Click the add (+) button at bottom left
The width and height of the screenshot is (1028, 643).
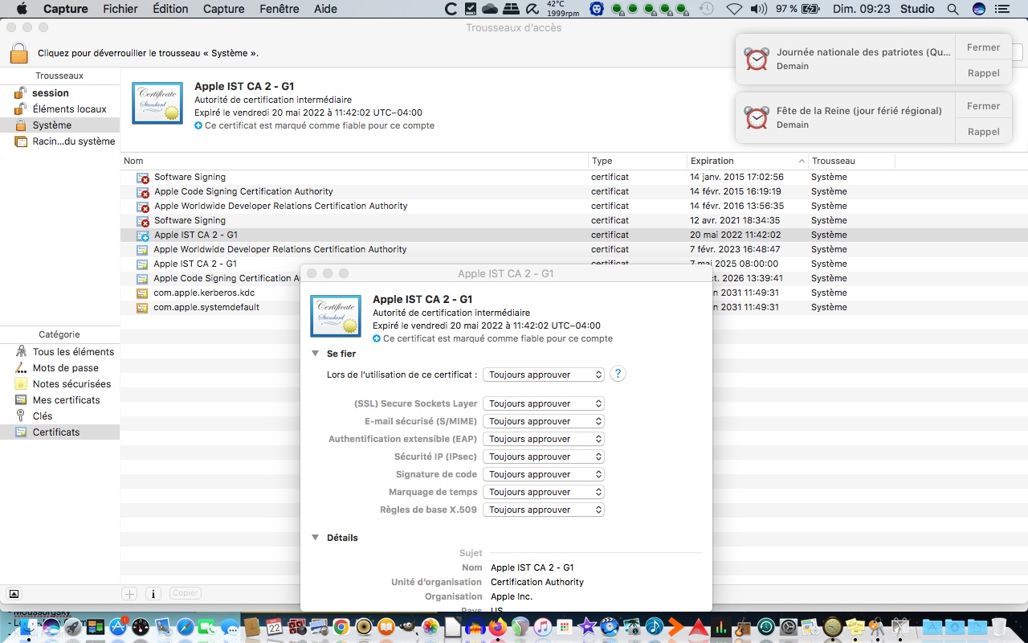click(129, 593)
